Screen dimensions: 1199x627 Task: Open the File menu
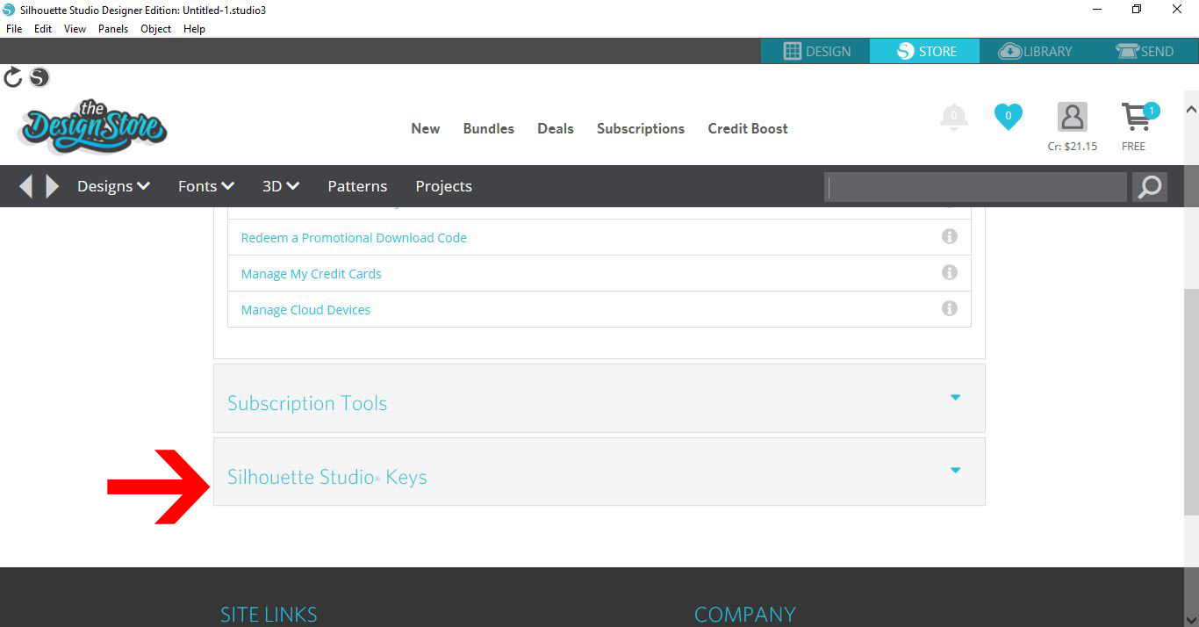coord(14,29)
